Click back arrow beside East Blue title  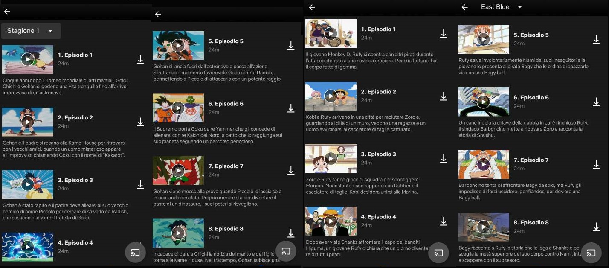[465, 7]
